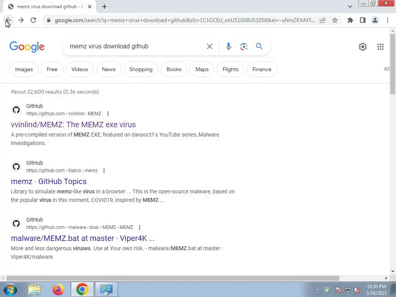The image size is (396, 297).
Task: Reload the page with the refresh icon
Action: pyautogui.click(x=33, y=20)
